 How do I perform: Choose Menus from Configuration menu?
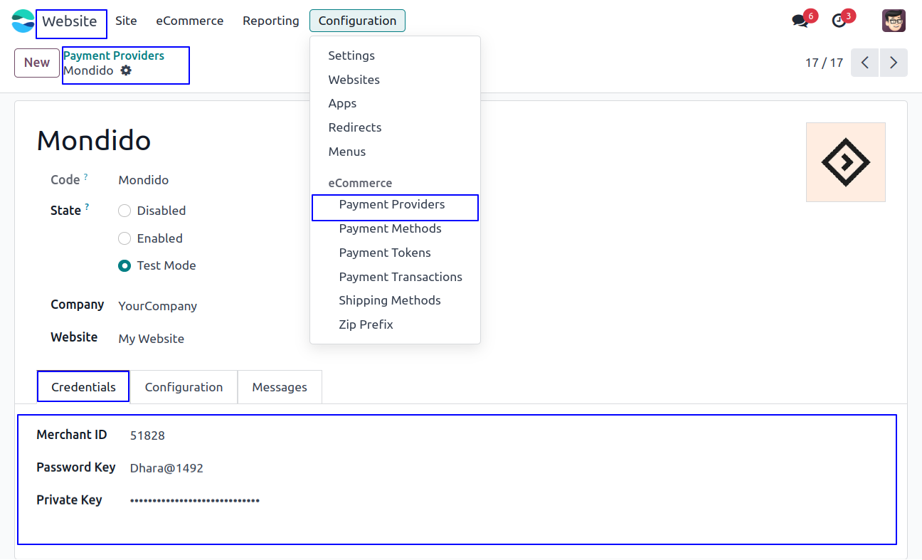click(347, 152)
